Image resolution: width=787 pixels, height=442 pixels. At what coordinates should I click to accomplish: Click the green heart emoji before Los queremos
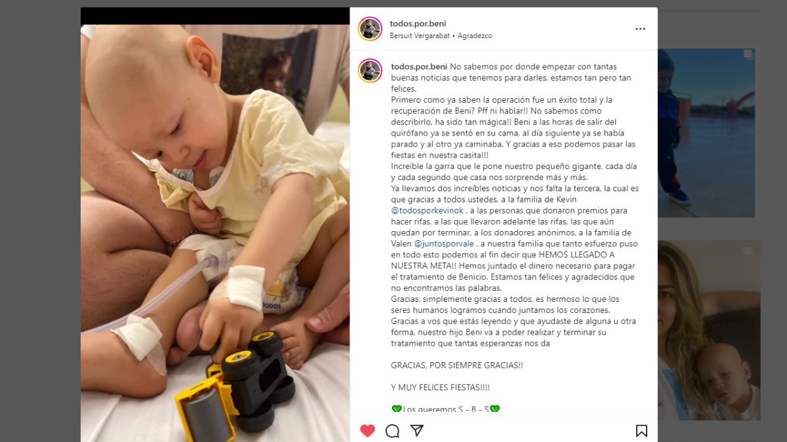(397, 409)
